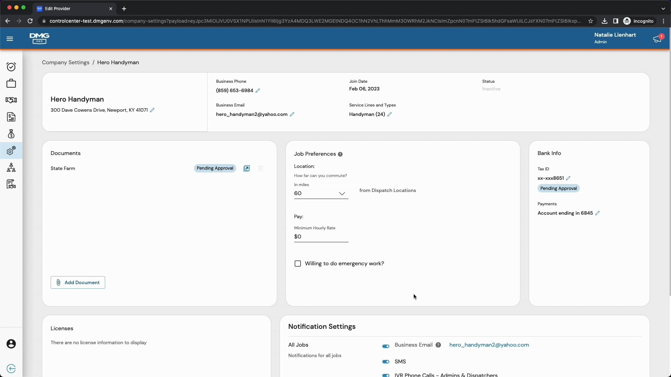The height and width of the screenshot is (377, 671).
Task: Open notifications megaphone icon
Action: pyautogui.click(x=657, y=39)
